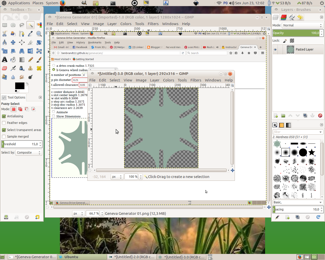
Task: Select the Ellipse Select tool
Action: 13,25
